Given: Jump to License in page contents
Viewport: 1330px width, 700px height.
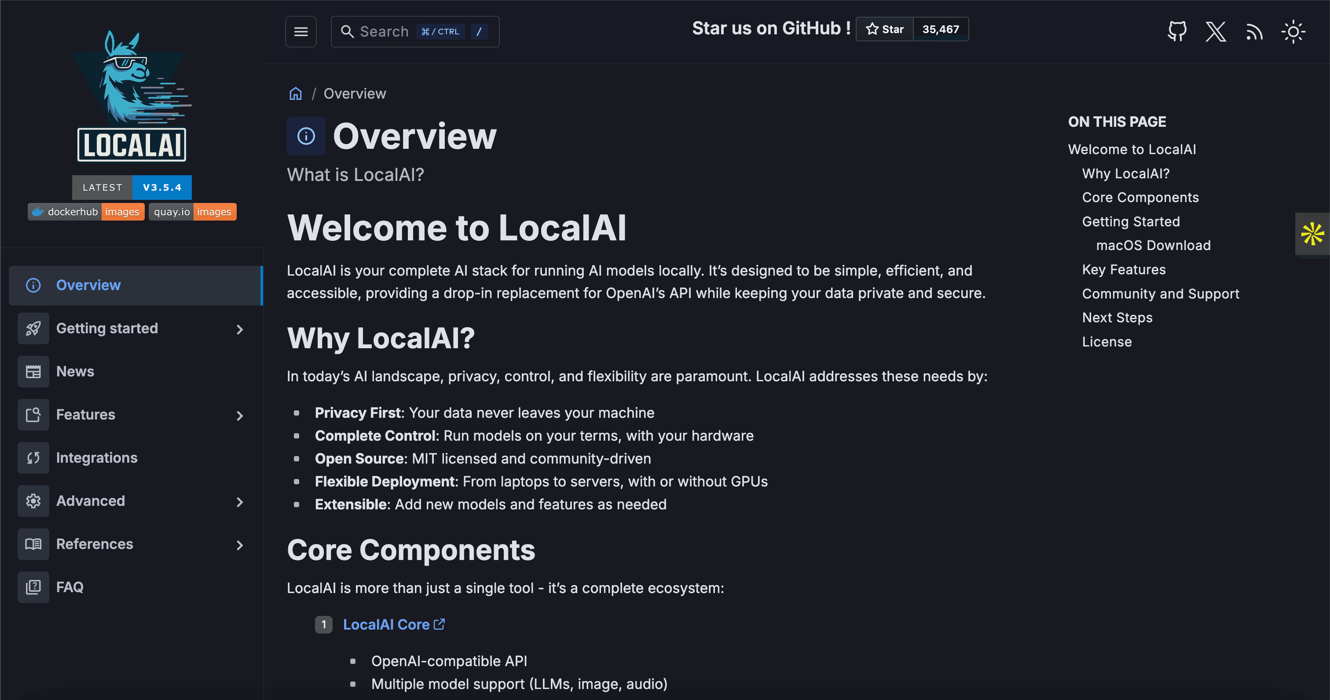Looking at the screenshot, I should point(1107,342).
